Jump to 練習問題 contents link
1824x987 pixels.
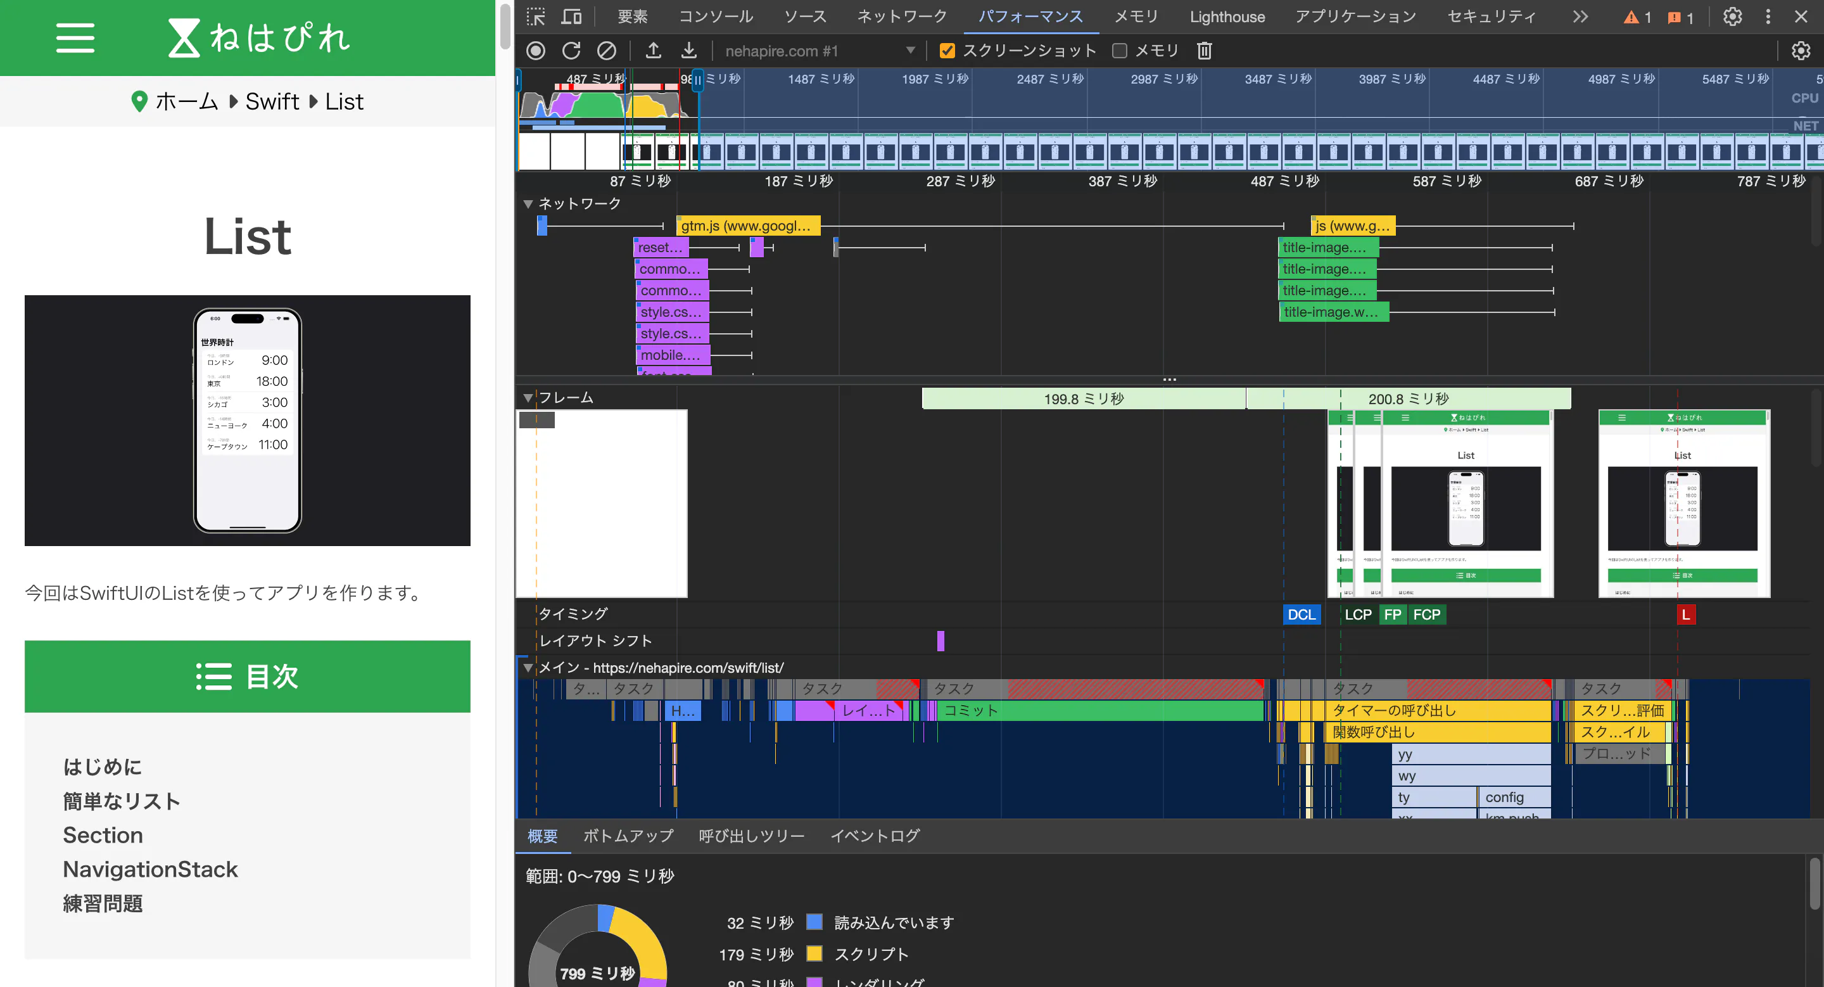103,904
